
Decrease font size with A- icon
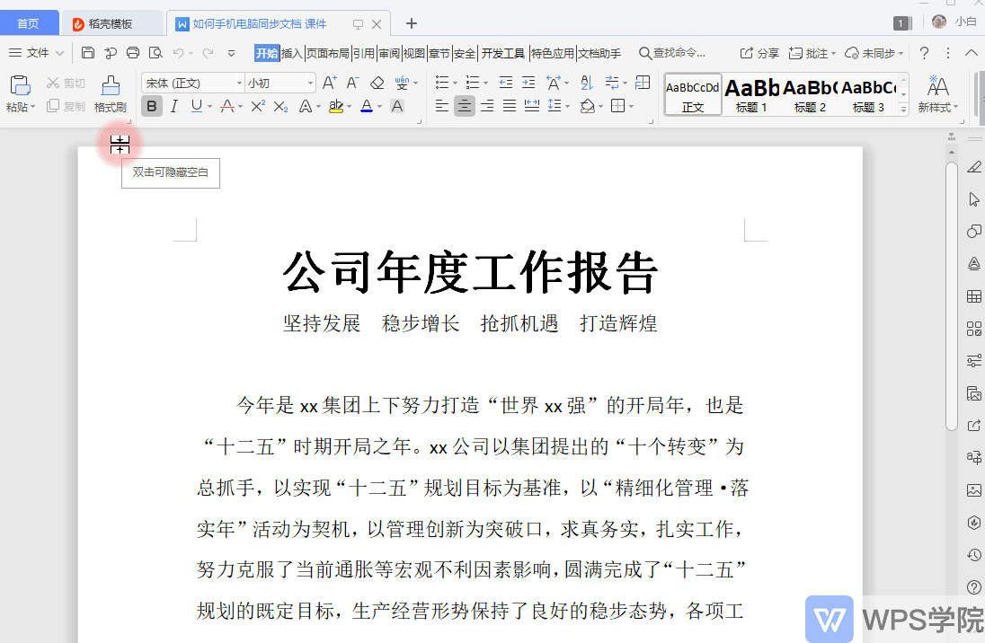[352, 83]
